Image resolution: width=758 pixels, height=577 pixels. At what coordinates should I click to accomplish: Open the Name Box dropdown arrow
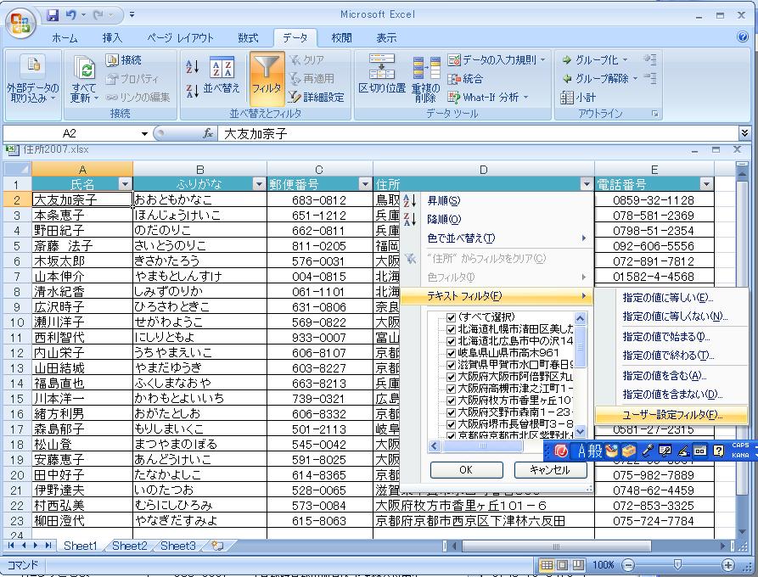(x=144, y=133)
